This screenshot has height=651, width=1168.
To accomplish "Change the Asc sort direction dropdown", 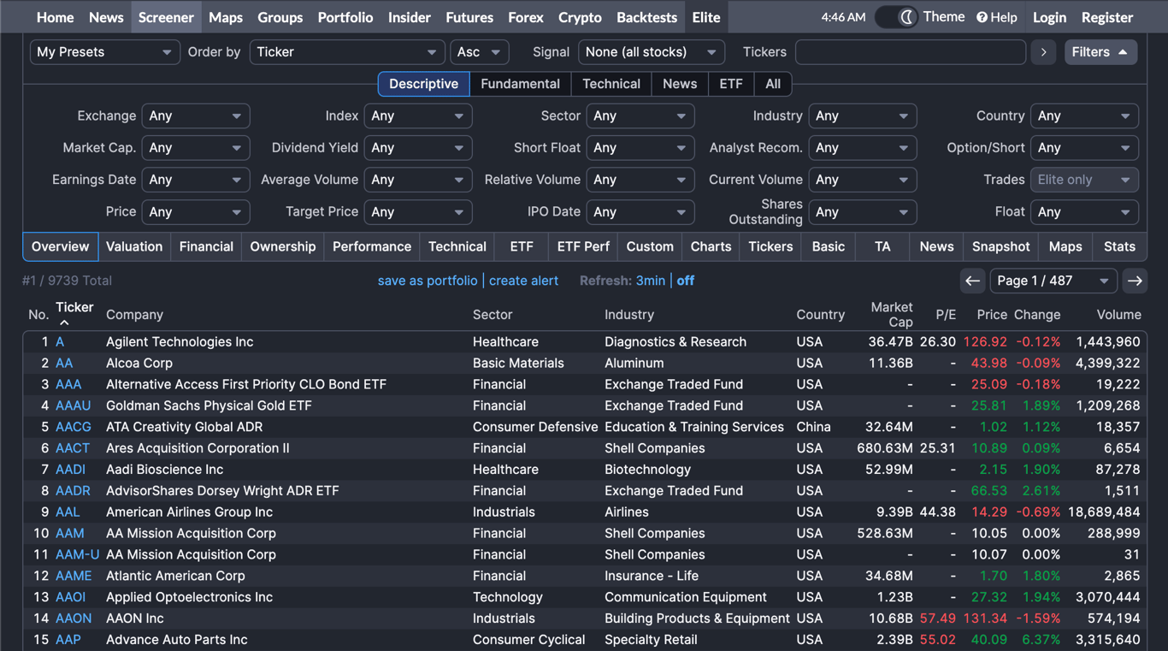I will tap(480, 52).
